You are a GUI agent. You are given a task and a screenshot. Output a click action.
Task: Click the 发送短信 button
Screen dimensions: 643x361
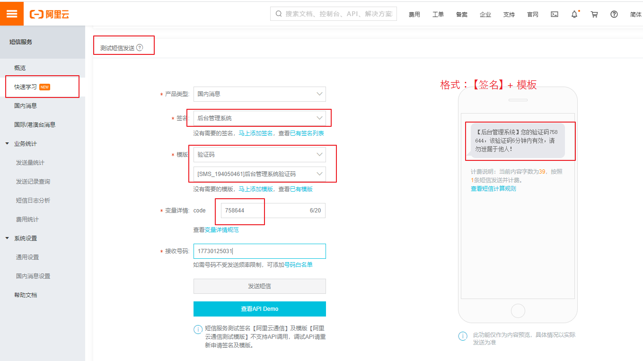259,286
